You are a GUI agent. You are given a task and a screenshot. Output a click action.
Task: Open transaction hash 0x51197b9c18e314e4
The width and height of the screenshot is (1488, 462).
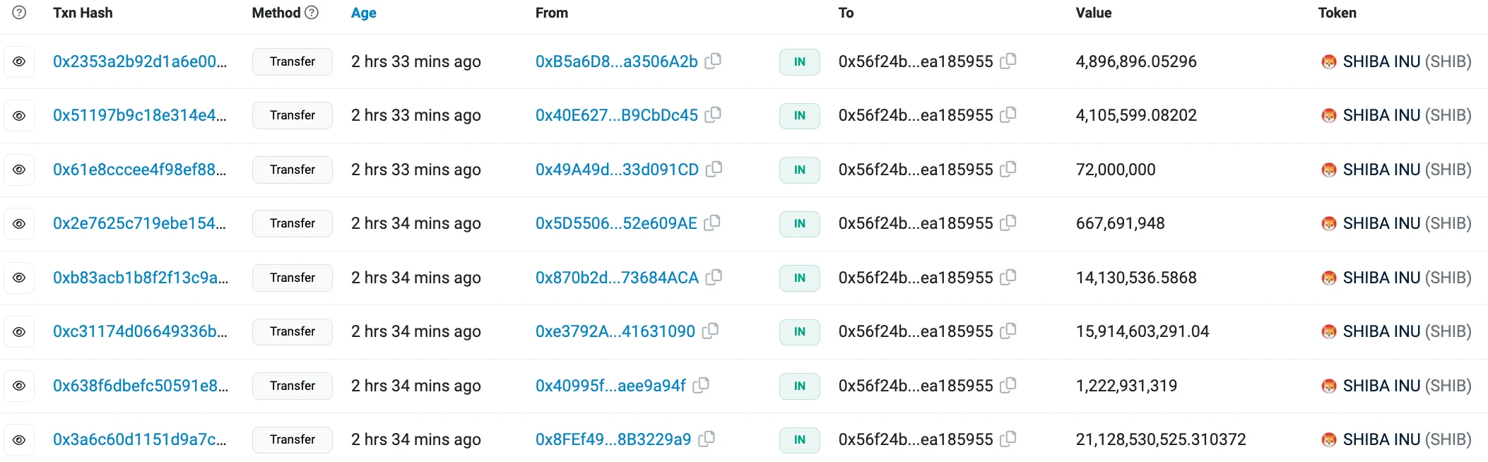coord(139,115)
